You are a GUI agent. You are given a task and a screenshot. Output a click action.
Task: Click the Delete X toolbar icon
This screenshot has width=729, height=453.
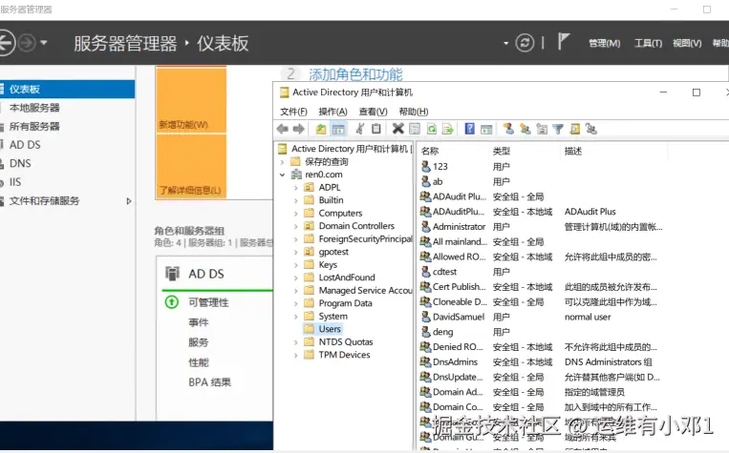click(x=398, y=129)
